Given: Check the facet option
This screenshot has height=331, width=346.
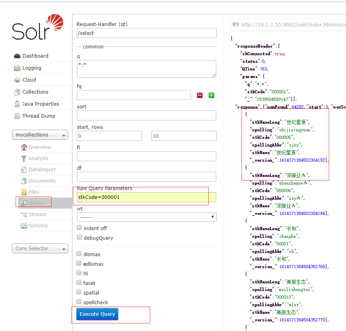Looking at the screenshot, I should [79, 283].
